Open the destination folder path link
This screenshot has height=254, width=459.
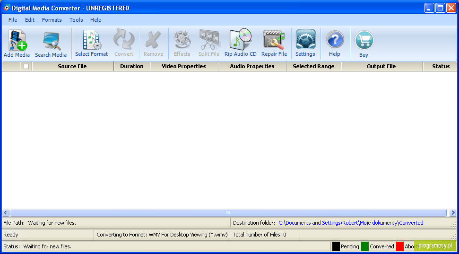[x=351, y=223]
